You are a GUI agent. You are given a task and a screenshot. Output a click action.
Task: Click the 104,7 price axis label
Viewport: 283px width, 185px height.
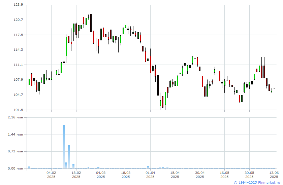tap(19, 95)
